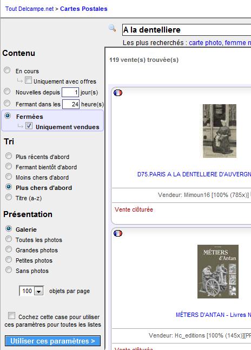Viewport: 251px width, 350px height.
Task: Choose 'Petites photos' presentation
Action: [x=9, y=259]
